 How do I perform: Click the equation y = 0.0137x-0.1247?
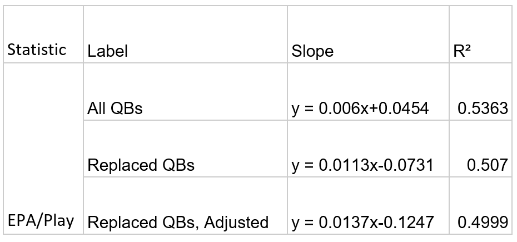pyautogui.click(x=362, y=223)
